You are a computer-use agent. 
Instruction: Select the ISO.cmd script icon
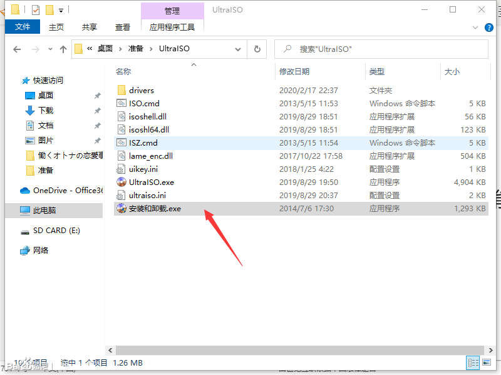[121, 103]
